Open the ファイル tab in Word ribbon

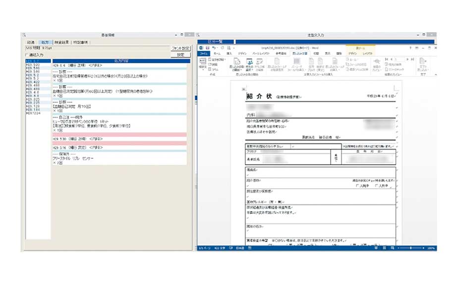pos(204,53)
